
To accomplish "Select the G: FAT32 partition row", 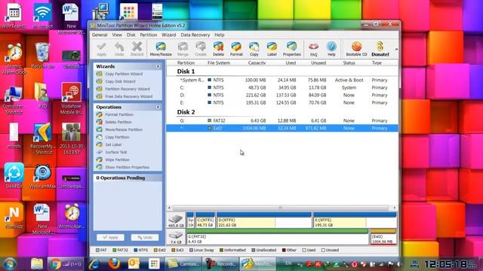I will [281, 120].
